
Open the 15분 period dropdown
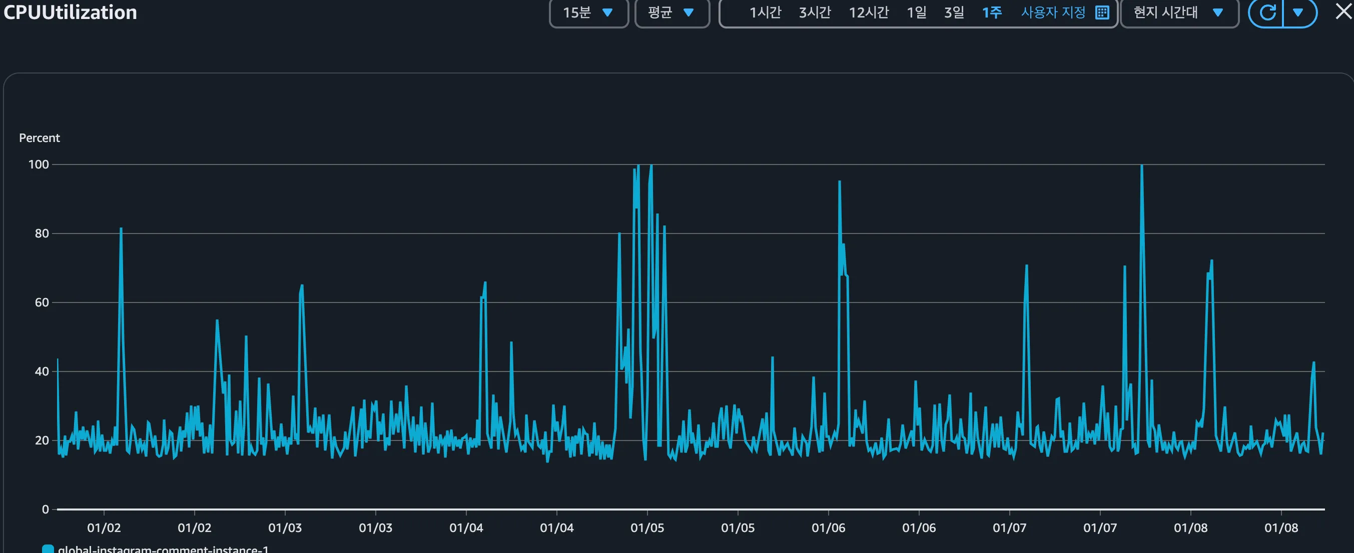(588, 12)
